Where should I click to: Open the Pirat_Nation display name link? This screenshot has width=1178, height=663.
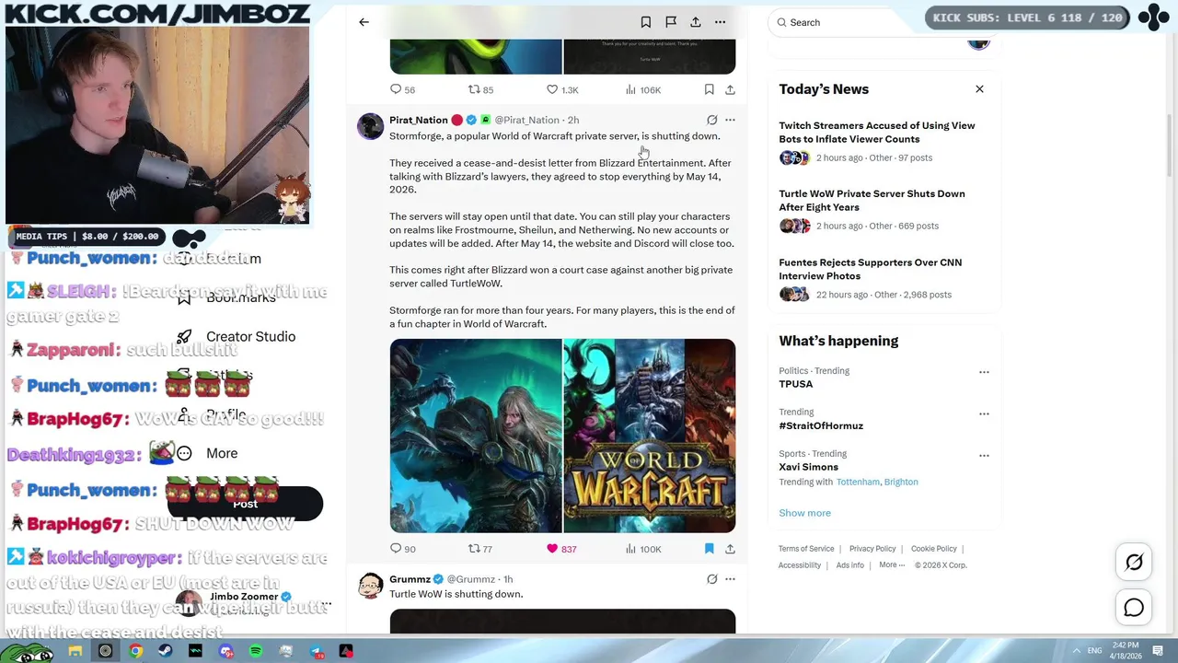(x=418, y=120)
